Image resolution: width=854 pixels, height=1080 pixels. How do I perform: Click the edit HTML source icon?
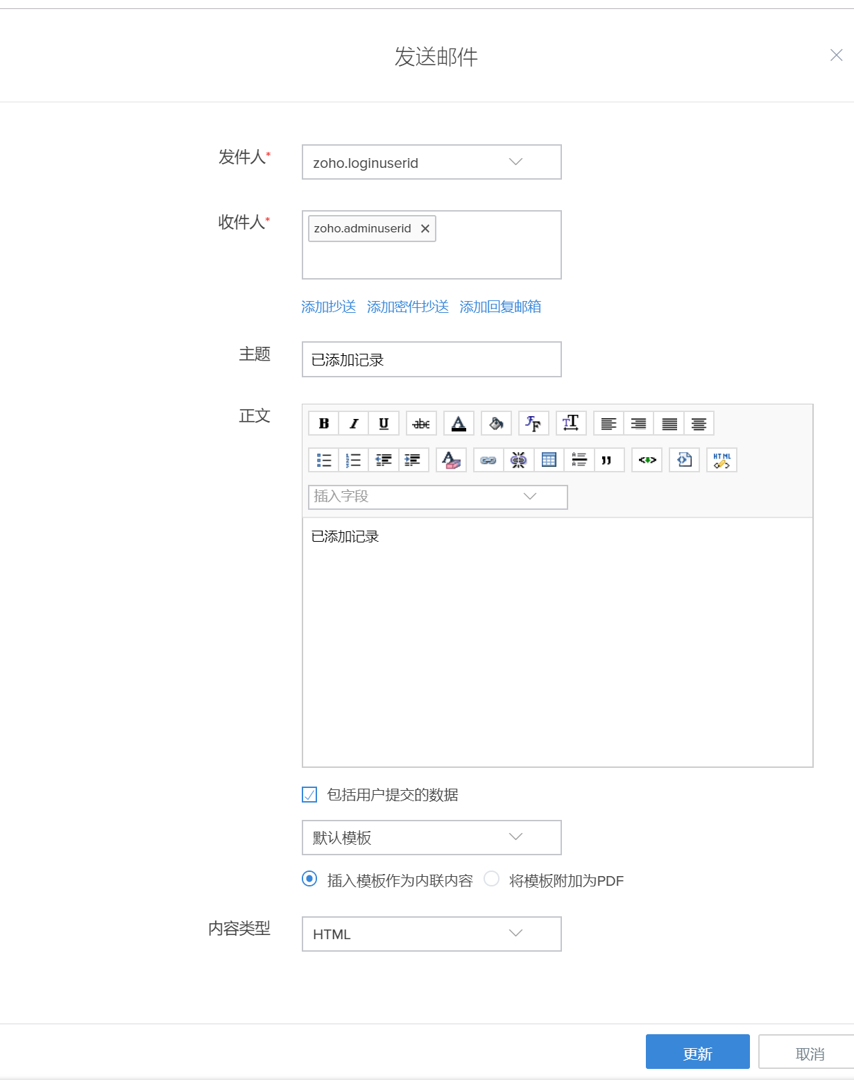point(721,460)
